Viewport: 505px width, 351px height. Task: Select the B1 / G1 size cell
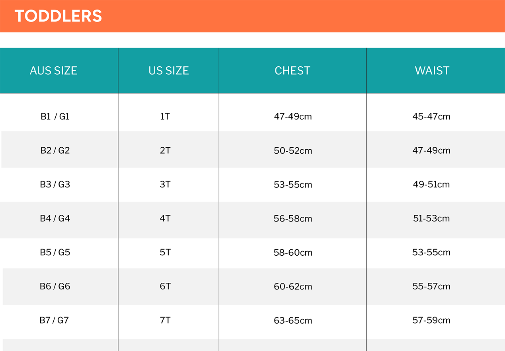[55, 117]
